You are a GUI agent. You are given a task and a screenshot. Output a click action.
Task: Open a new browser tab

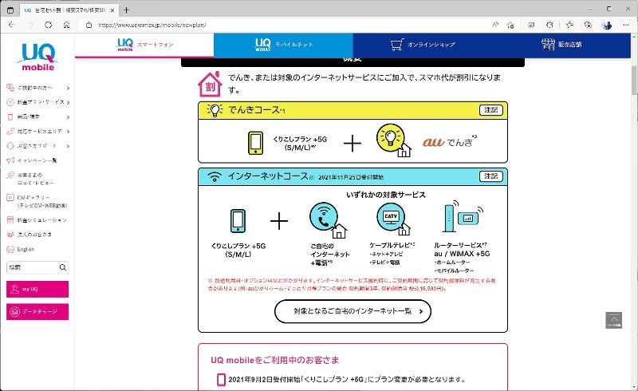(126, 10)
